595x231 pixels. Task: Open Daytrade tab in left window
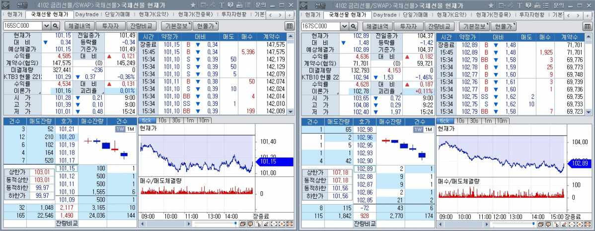[86, 15]
